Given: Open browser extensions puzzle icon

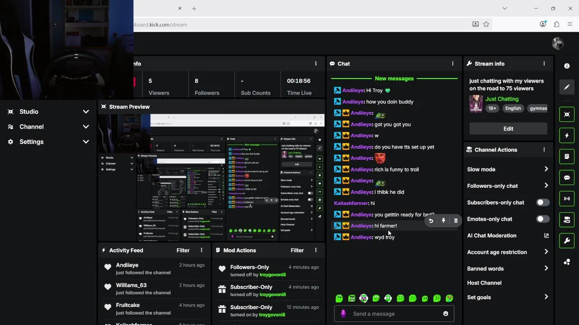Looking at the screenshot, I should 556,24.
